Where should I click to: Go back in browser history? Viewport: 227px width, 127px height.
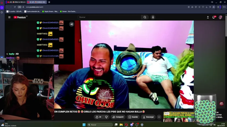point(7,7)
